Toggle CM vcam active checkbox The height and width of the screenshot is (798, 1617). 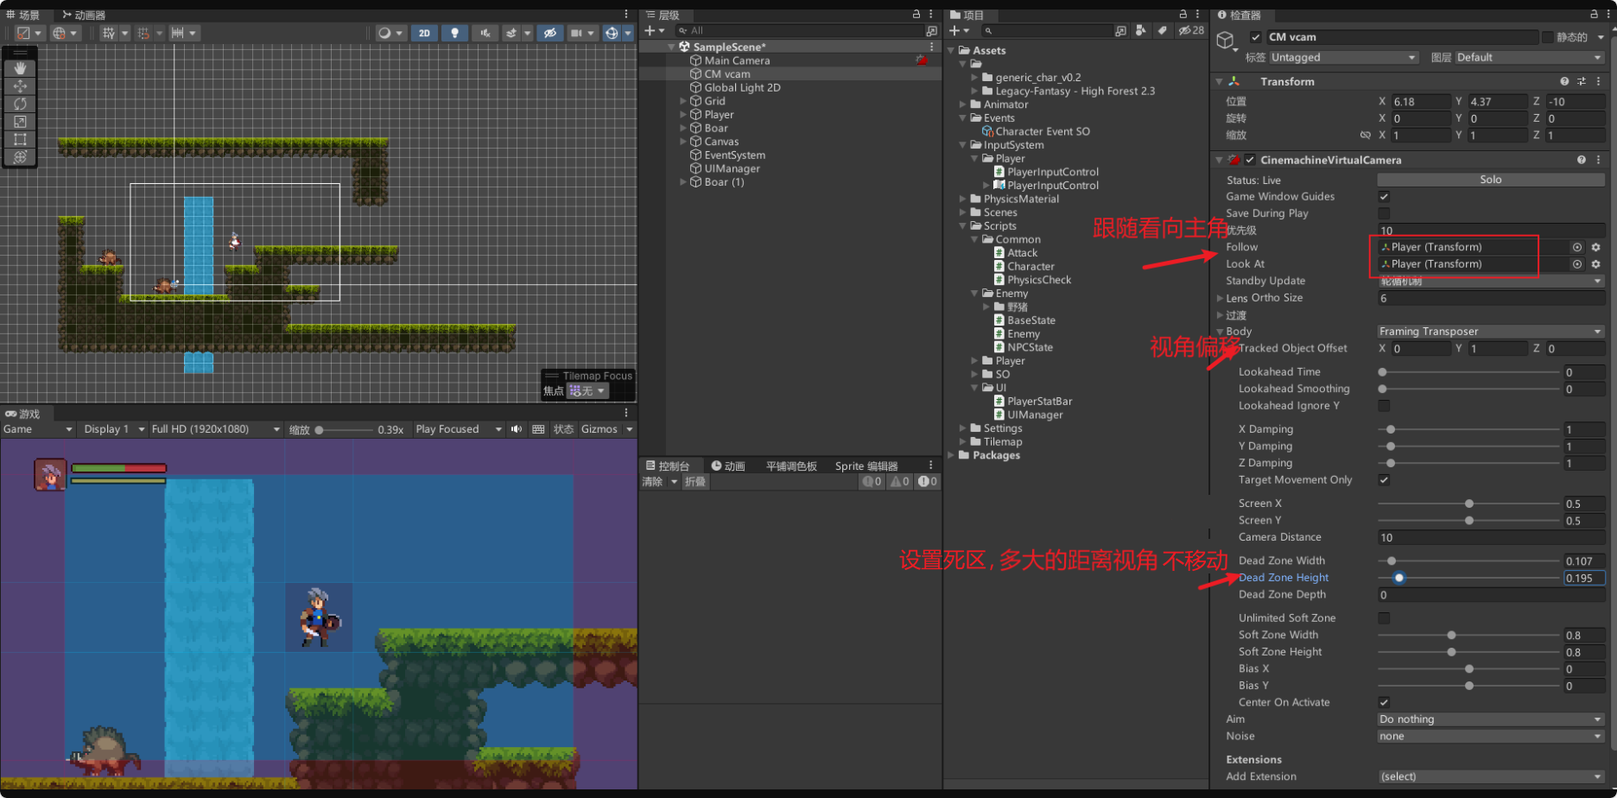[1255, 37]
